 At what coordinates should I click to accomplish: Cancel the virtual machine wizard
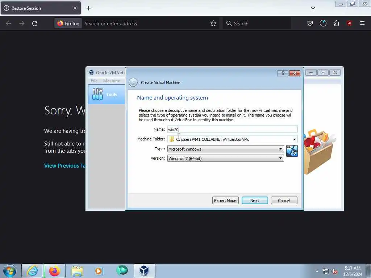point(284,201)
